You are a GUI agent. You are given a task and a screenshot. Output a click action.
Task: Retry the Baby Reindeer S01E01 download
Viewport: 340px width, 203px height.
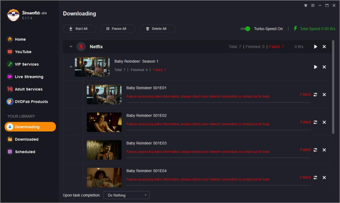(x=315, y=95)
